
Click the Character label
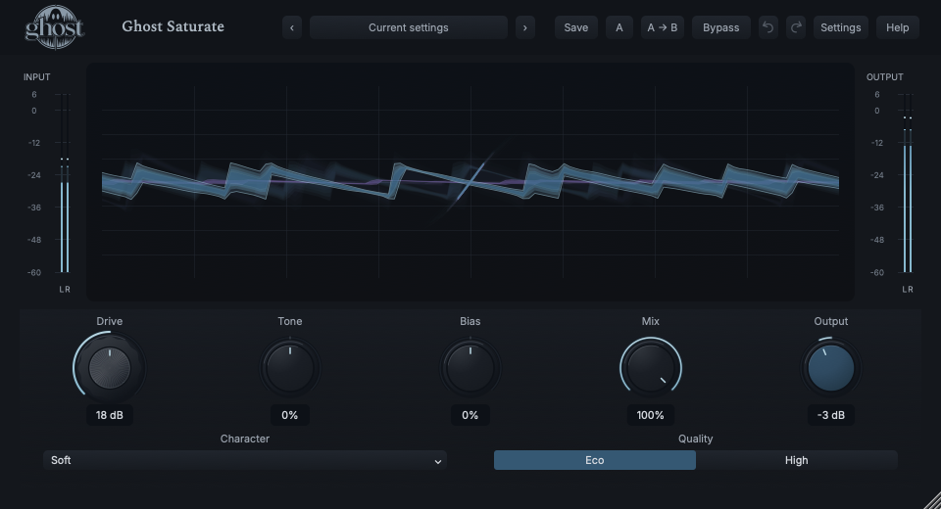(x=245, y=439)
